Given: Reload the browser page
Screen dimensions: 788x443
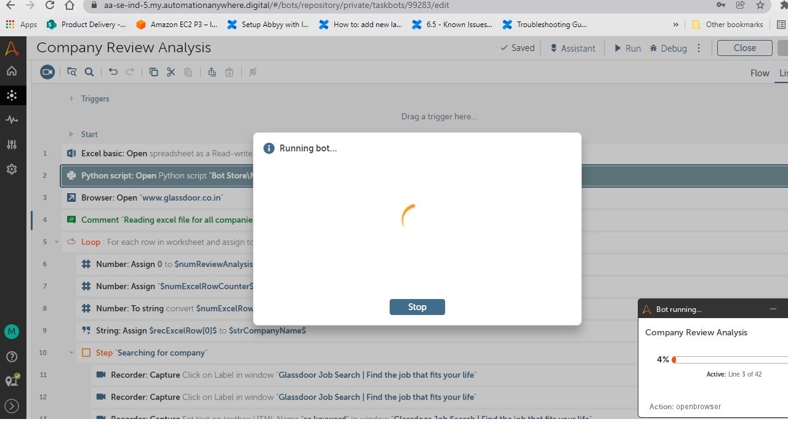Looking at the screenshot, I should point(50,6).
